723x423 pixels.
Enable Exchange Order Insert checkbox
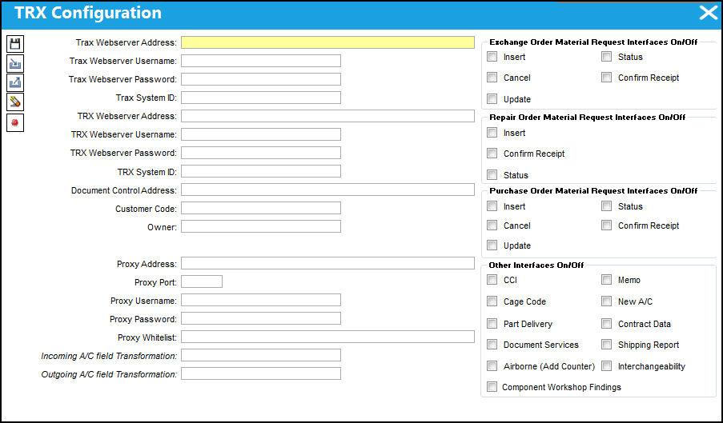pos(492,57)
